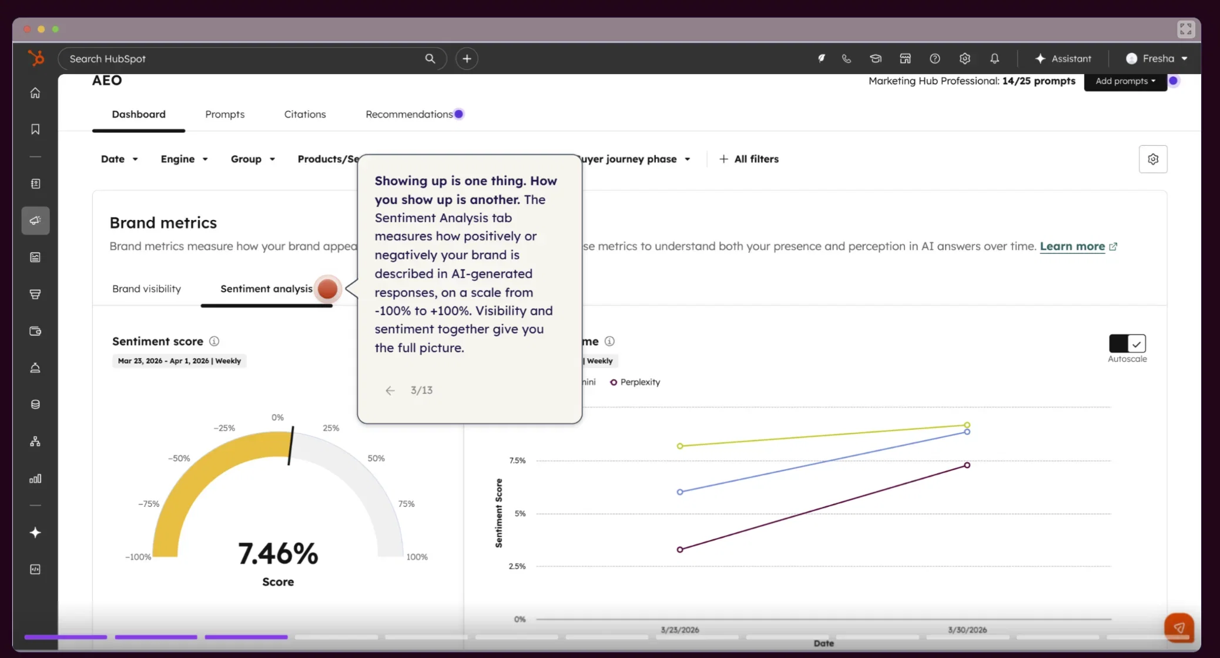Click the first purple tour progress segment

(66, 637)
